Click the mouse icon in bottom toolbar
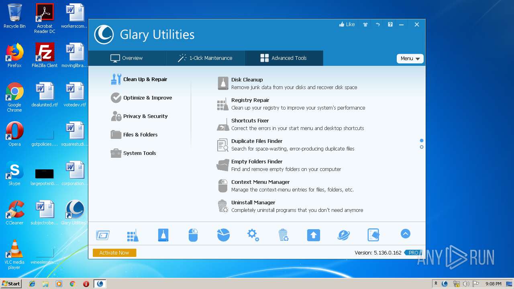 click(193, 235)
